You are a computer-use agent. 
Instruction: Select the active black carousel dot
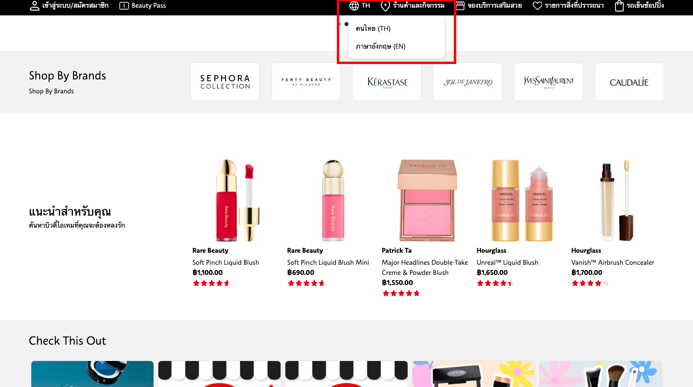tap(346, 24)
